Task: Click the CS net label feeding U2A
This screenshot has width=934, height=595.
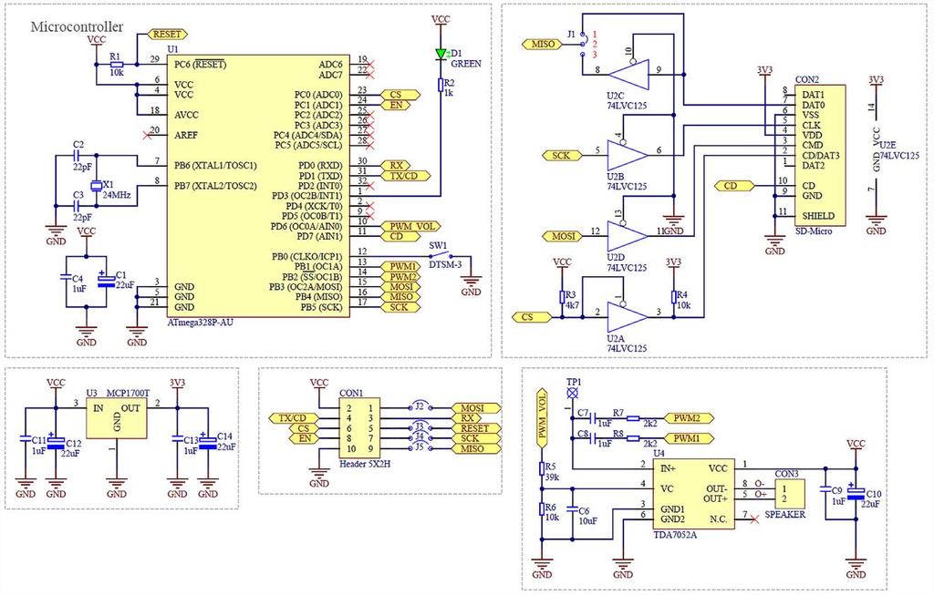Action: [x=532, y=317]
